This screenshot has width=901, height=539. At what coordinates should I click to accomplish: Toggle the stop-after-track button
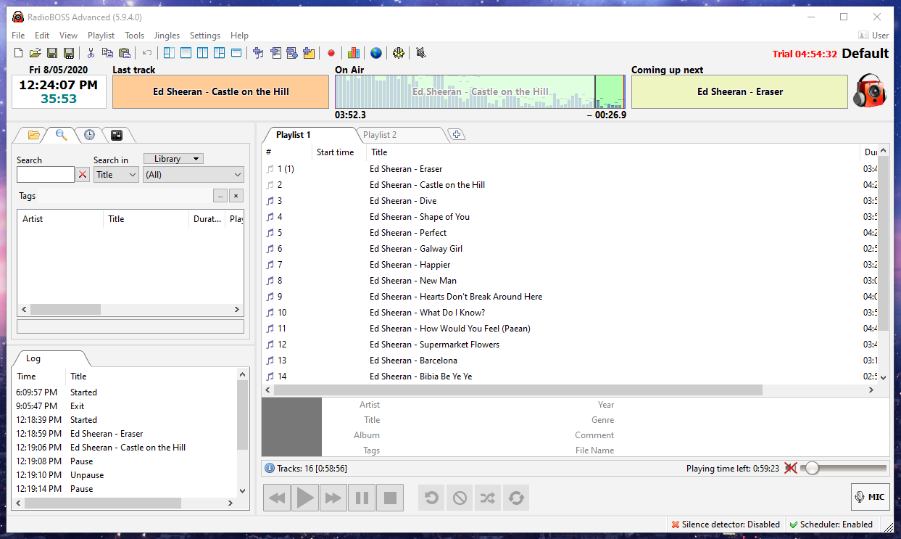click(x=460, y=498)
